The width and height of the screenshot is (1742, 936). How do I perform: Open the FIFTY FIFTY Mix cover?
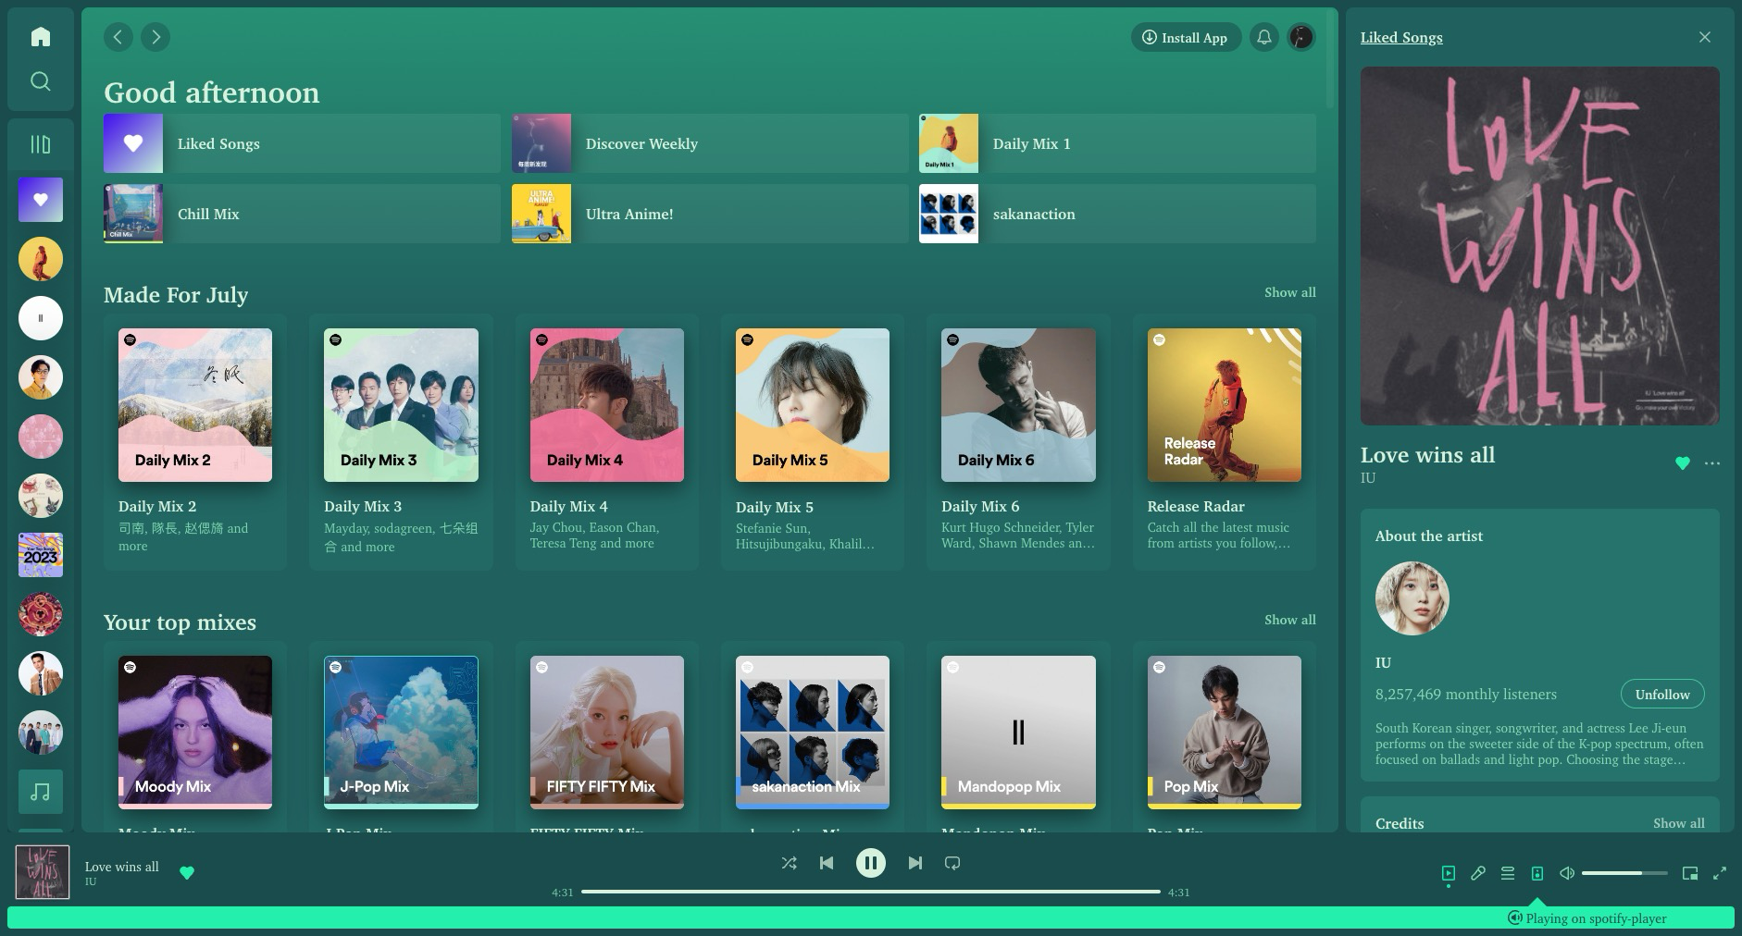(x=607, y=733)
